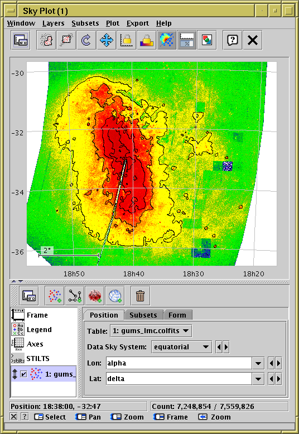Viewport: 299px width, 434px height.
Task: Toggle the show progress bar icon
Action: 187,41
